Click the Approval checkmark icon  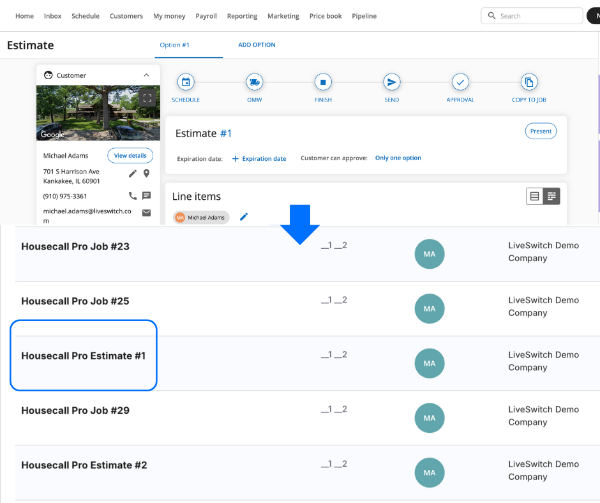[x=460, y=82]
